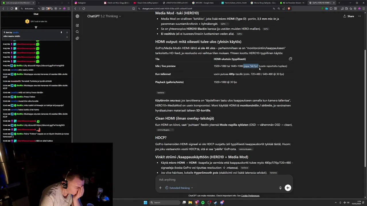
Task: Expand the chat gift leaderboard arrow
Action: (x=36, y=27)
